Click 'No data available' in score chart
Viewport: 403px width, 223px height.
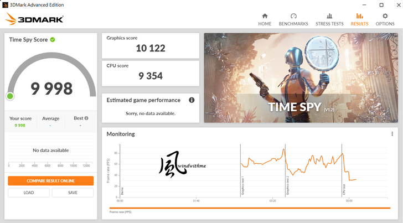click(x=50, y=151)
